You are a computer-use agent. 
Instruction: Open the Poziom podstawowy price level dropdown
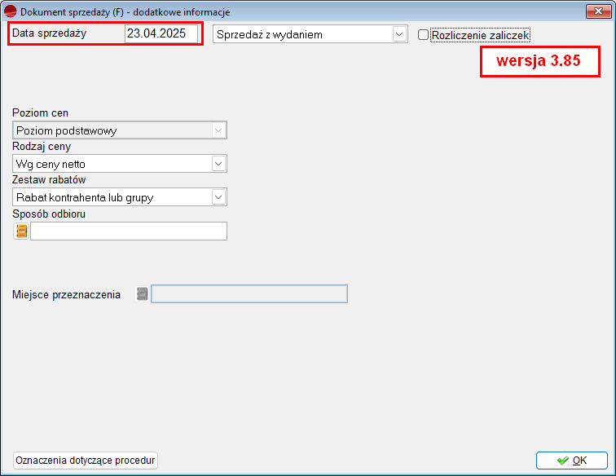(218, 130)
